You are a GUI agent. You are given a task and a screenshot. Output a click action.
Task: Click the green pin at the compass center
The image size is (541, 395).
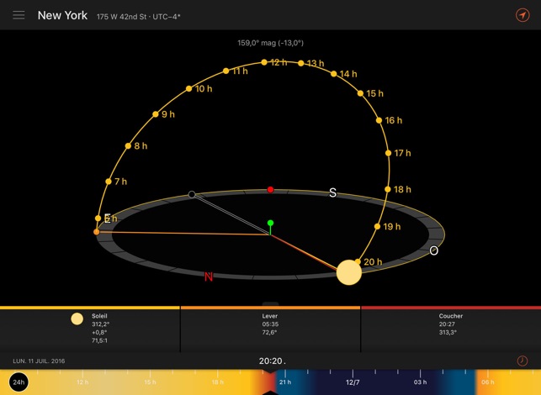point(271,223)
